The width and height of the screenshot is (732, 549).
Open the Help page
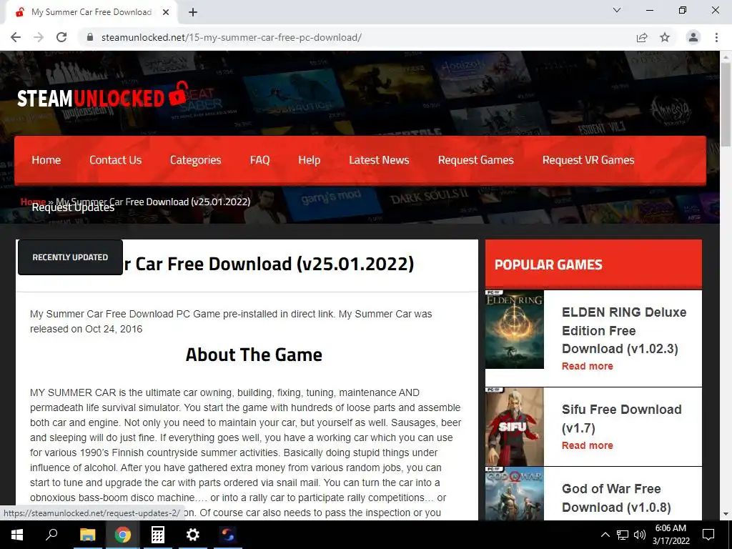(x=309, y=160)
